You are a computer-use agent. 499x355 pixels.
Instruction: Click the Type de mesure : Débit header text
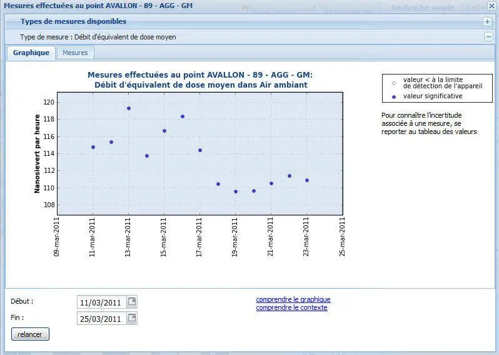pos(98,37)
